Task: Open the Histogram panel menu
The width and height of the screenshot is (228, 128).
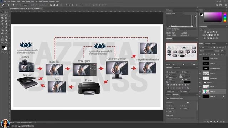Action: [x=197, y=10]
